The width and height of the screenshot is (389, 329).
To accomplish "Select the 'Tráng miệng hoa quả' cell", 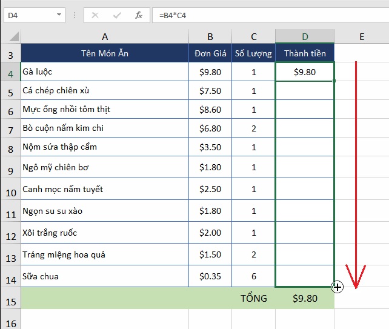I will pos(105,254).
